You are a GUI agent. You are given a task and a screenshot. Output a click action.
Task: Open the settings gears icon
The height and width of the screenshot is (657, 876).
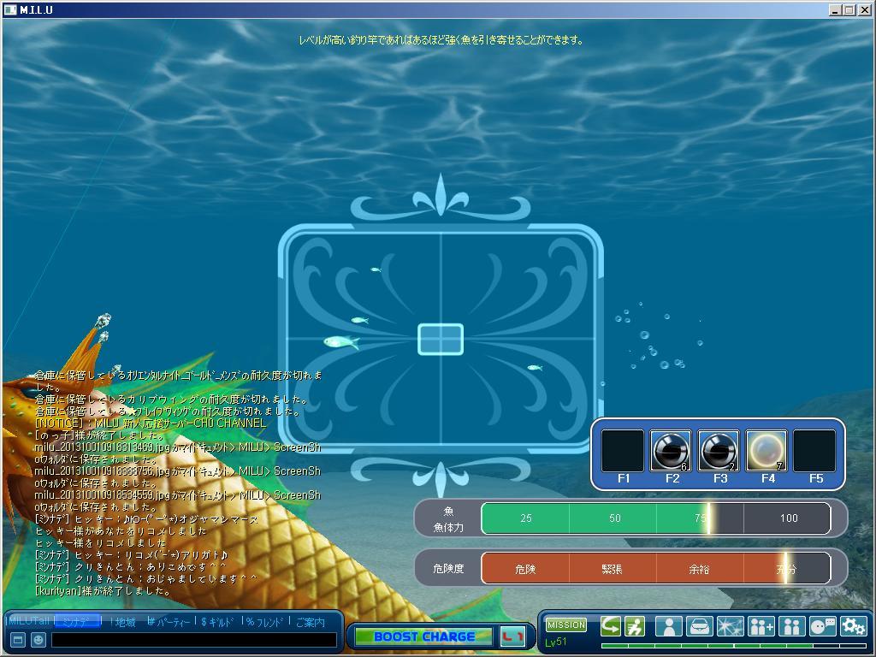853,626
